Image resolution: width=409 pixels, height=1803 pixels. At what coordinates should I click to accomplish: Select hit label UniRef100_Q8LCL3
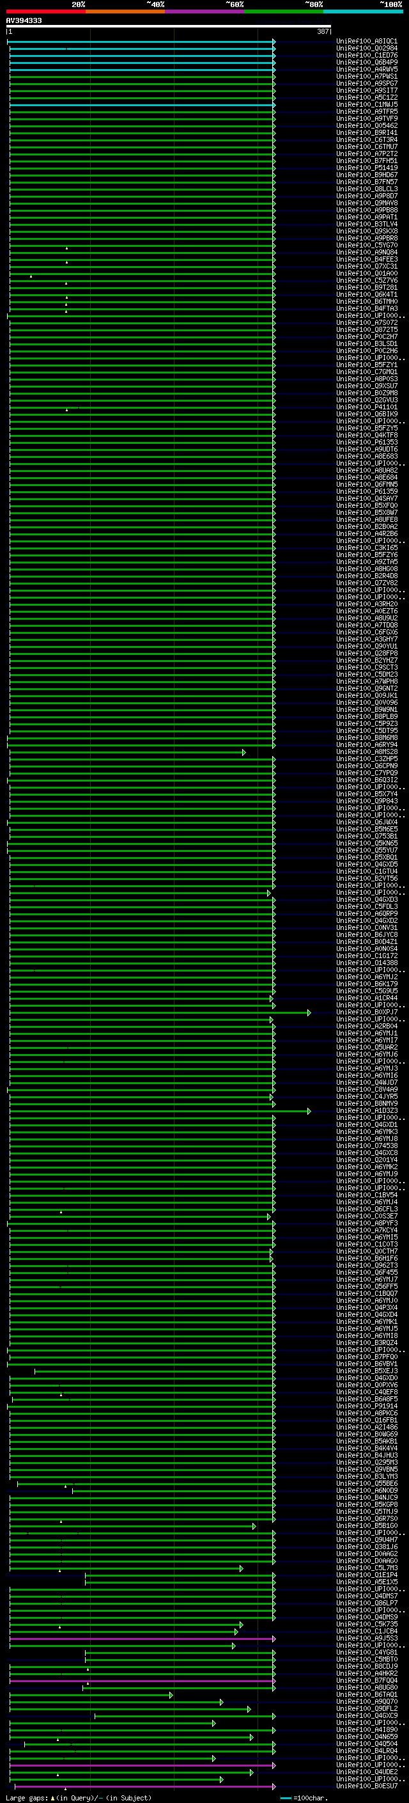pos(367,189)
